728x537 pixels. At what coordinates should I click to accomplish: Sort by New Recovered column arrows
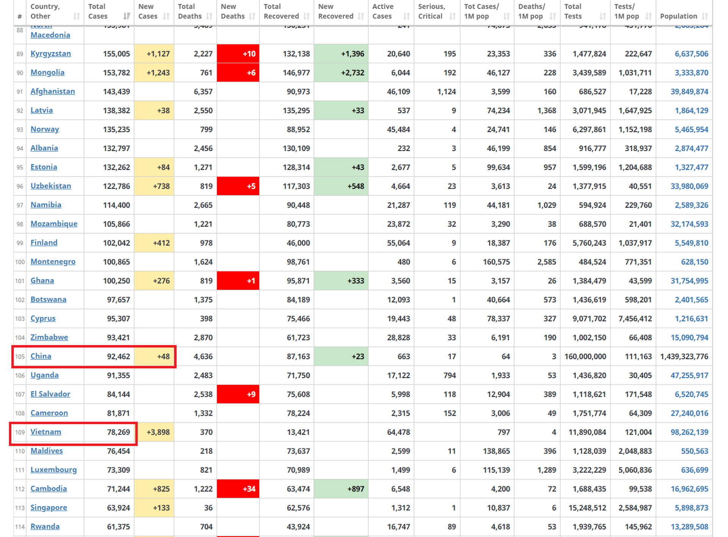pyautogui.click(x=361, y=16)
